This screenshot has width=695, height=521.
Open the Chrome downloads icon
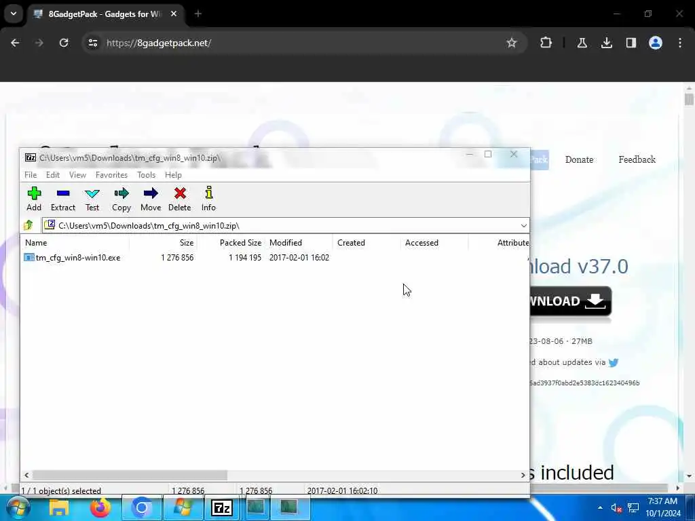click(x=606, y=43)
